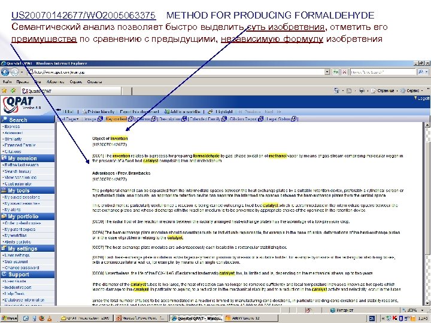
Task: Click the browser Forward arrow button
Action: (x=14, y=72)
